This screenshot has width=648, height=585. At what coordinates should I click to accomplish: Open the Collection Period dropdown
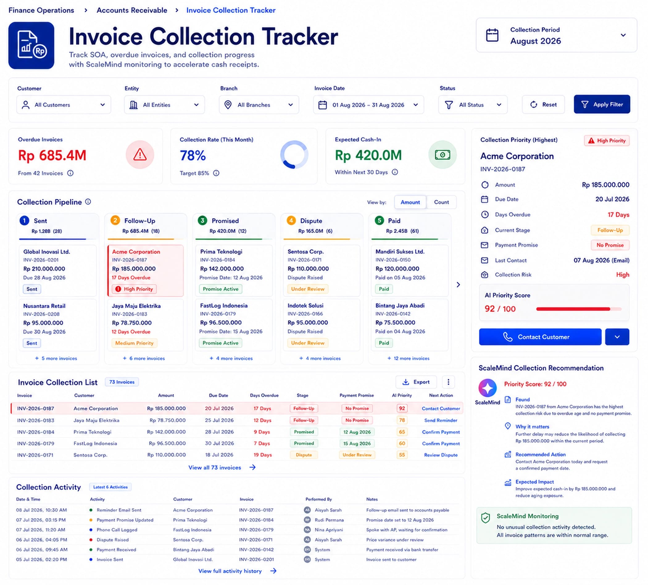556,35
